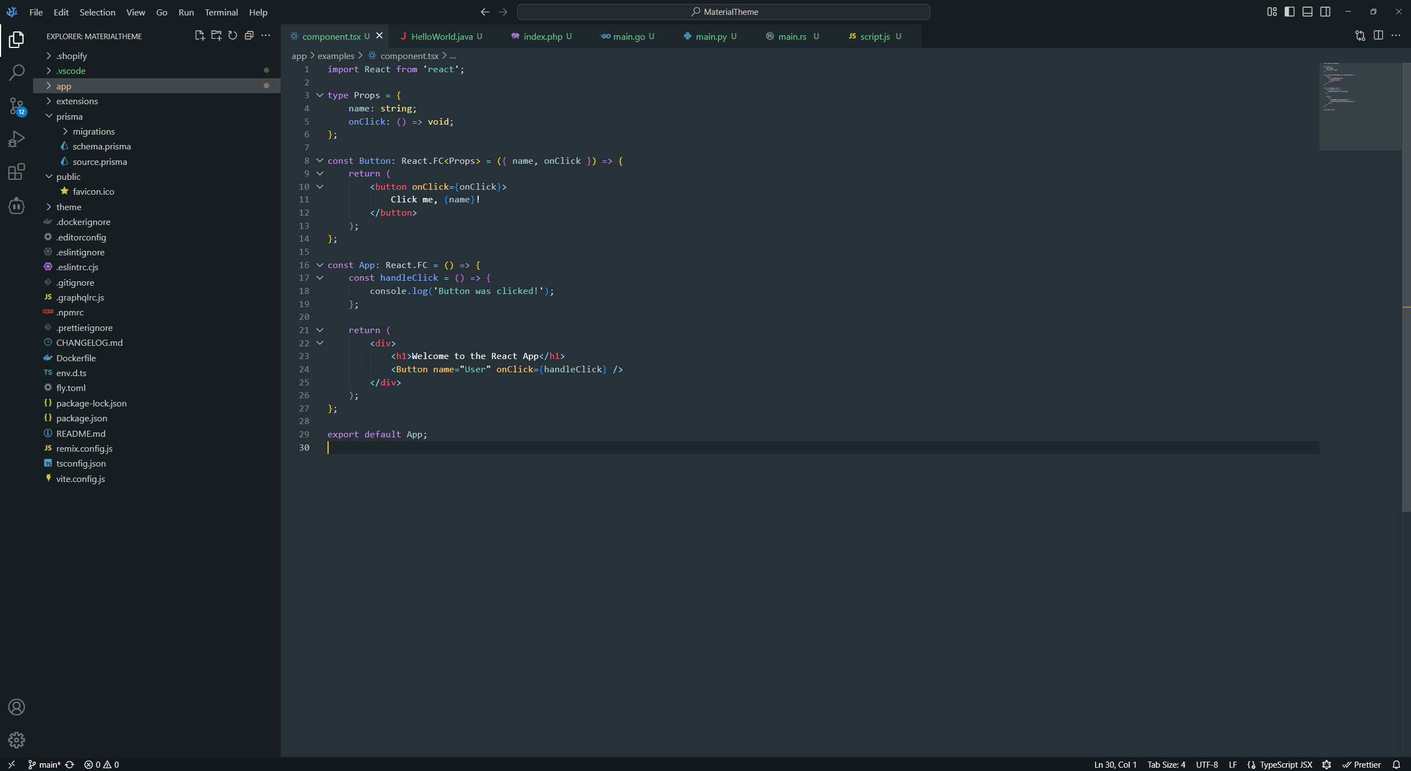This screenshot has width=1411, height=771.
Task: Open the Search view in activity bar
Action: click(17, 72)
